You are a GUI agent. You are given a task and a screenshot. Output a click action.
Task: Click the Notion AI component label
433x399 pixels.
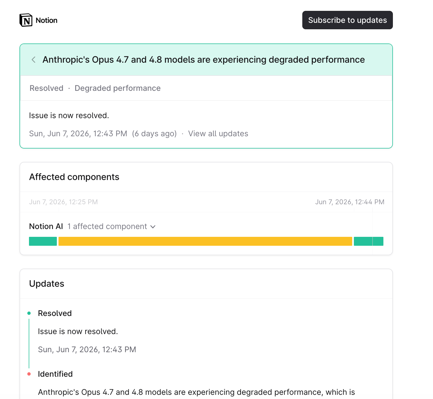click(x=46, y=226)
